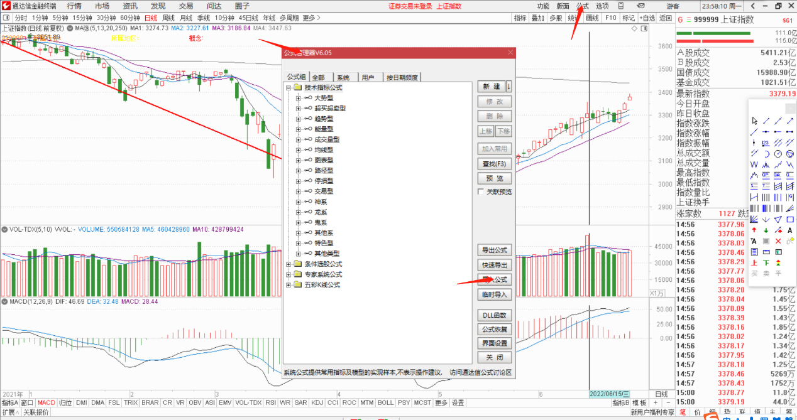Select the GA line tool
Image resolution: width=797 pixels, height=420 pixels.
(x=778, y=175)
